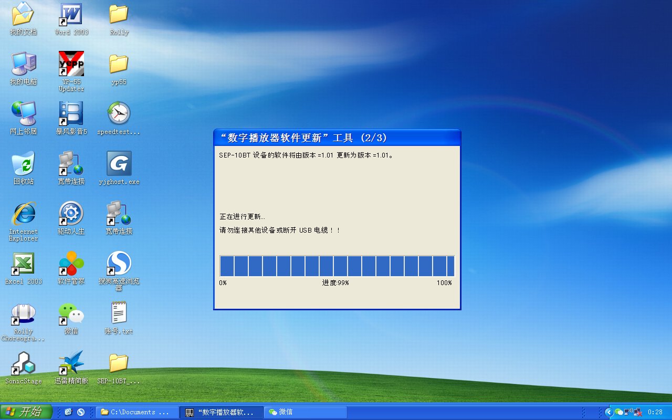The image size is (672, 420).
Task: Open the 迅雷精简版 shortcut
Action: point(71,368)
